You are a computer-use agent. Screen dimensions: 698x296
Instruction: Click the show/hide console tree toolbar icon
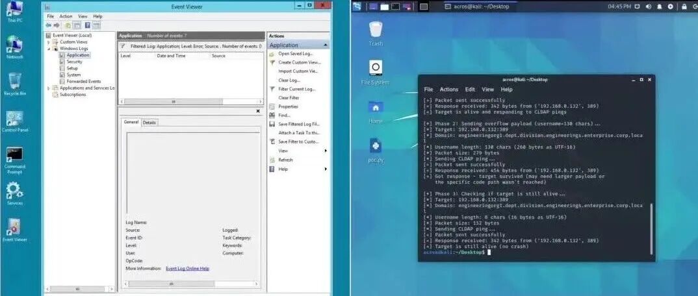77,25
